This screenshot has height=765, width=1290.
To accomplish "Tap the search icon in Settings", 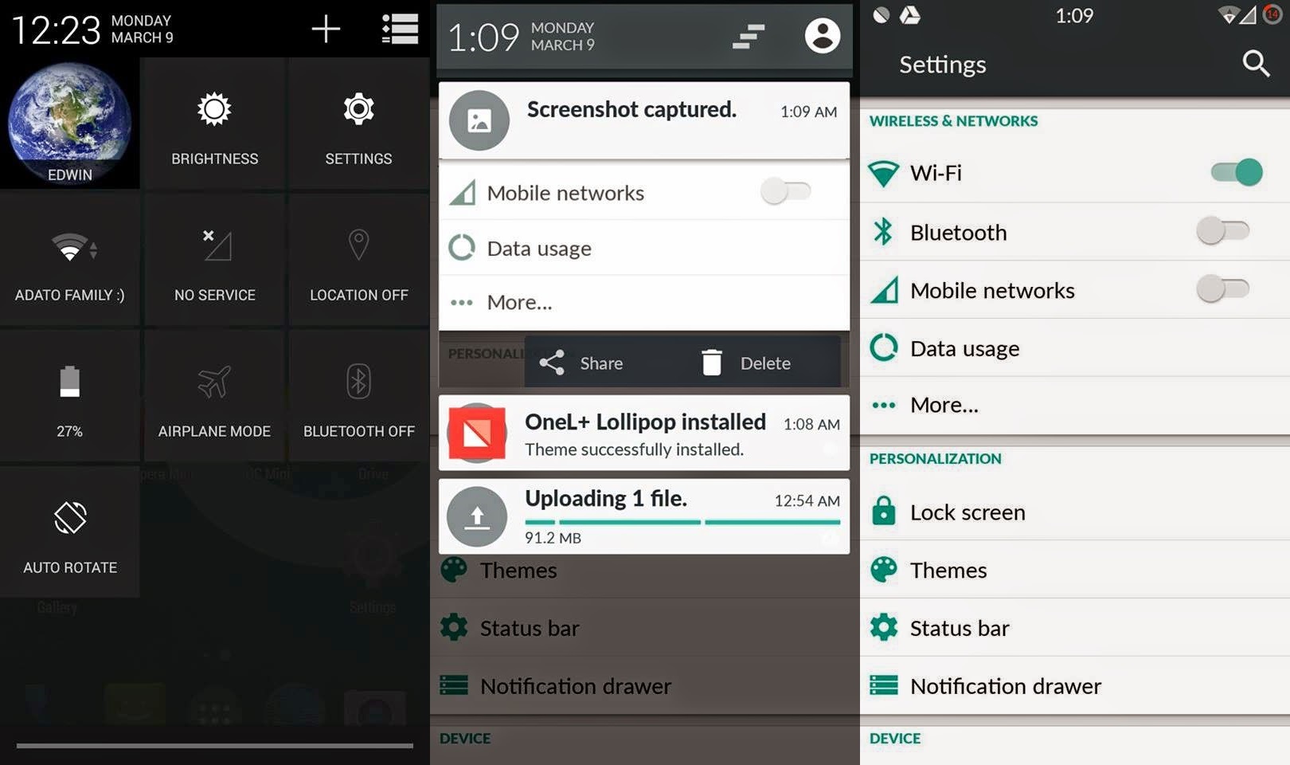I will coord(1256,63).
